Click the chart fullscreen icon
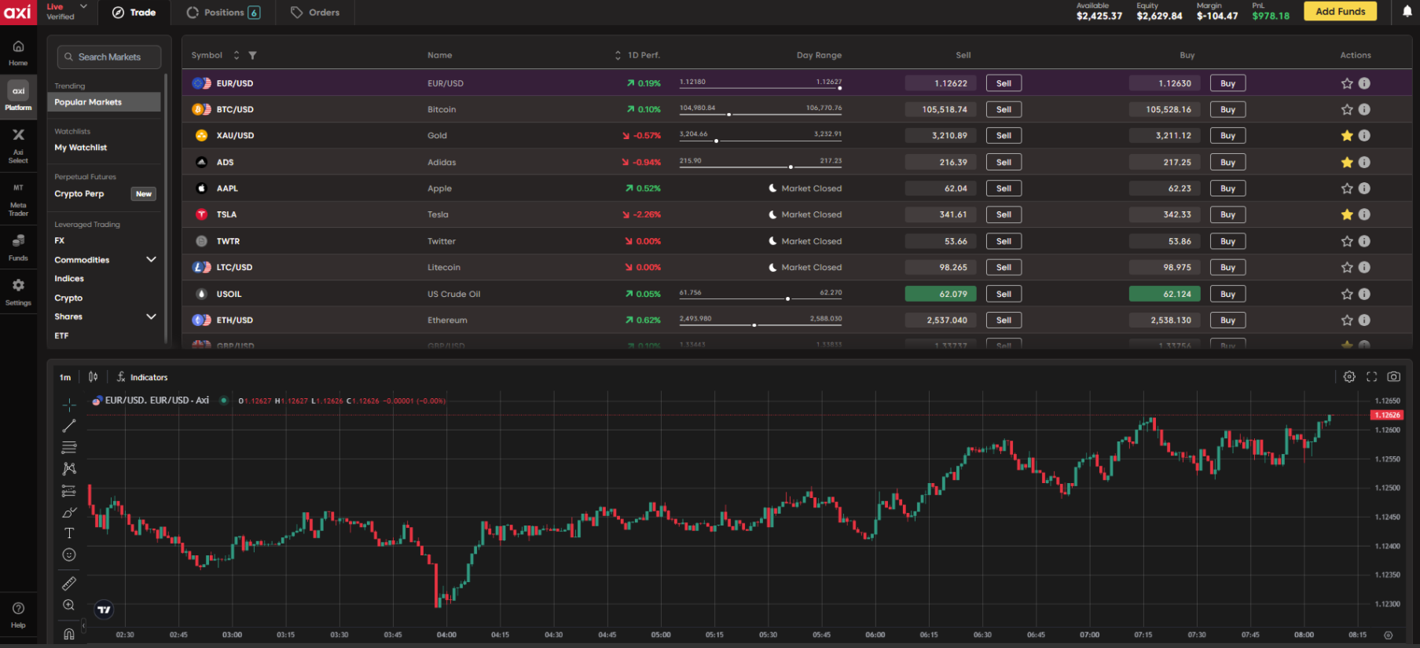This screenshot has width=1420, height=648. (x=1371, y=377)
